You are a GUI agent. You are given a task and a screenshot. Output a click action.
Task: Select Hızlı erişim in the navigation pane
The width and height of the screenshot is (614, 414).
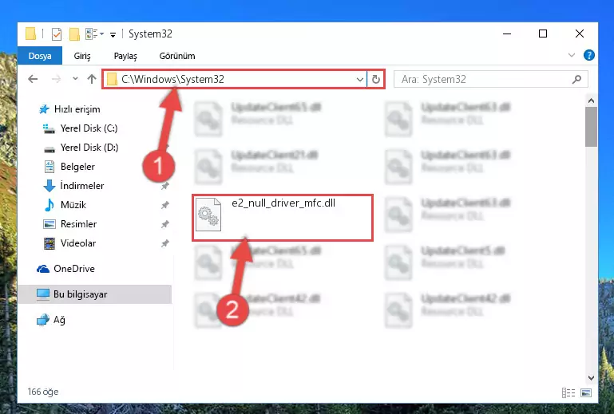69,109
